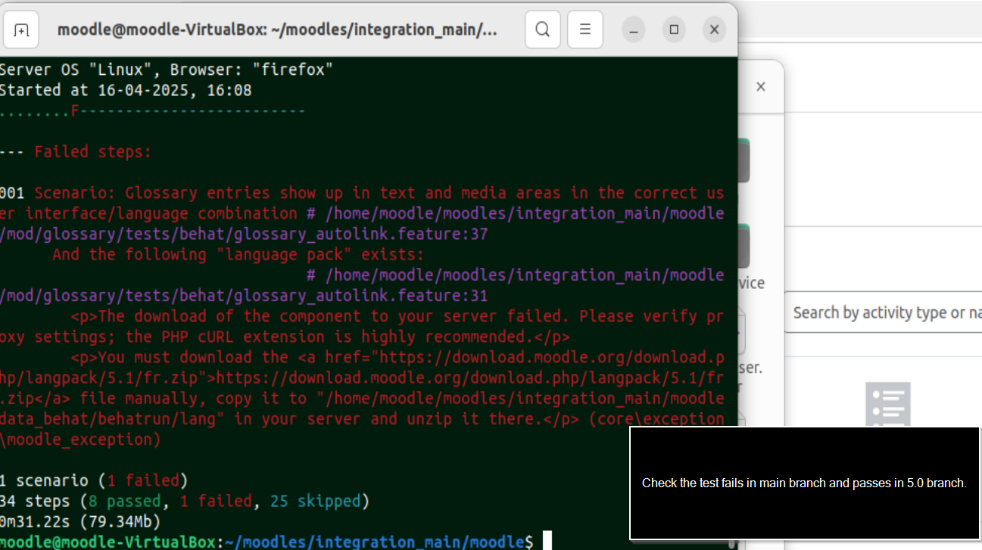The height and width of the screenshot is (550, 982).
Task: Click '001 Scenario: Glossary entries' line
Action: pyautogui.click(x=362, y=193)
